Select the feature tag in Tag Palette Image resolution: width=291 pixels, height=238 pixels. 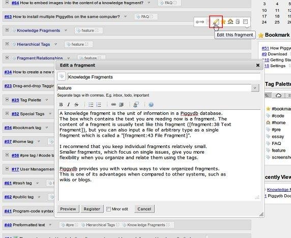[279, 150]
